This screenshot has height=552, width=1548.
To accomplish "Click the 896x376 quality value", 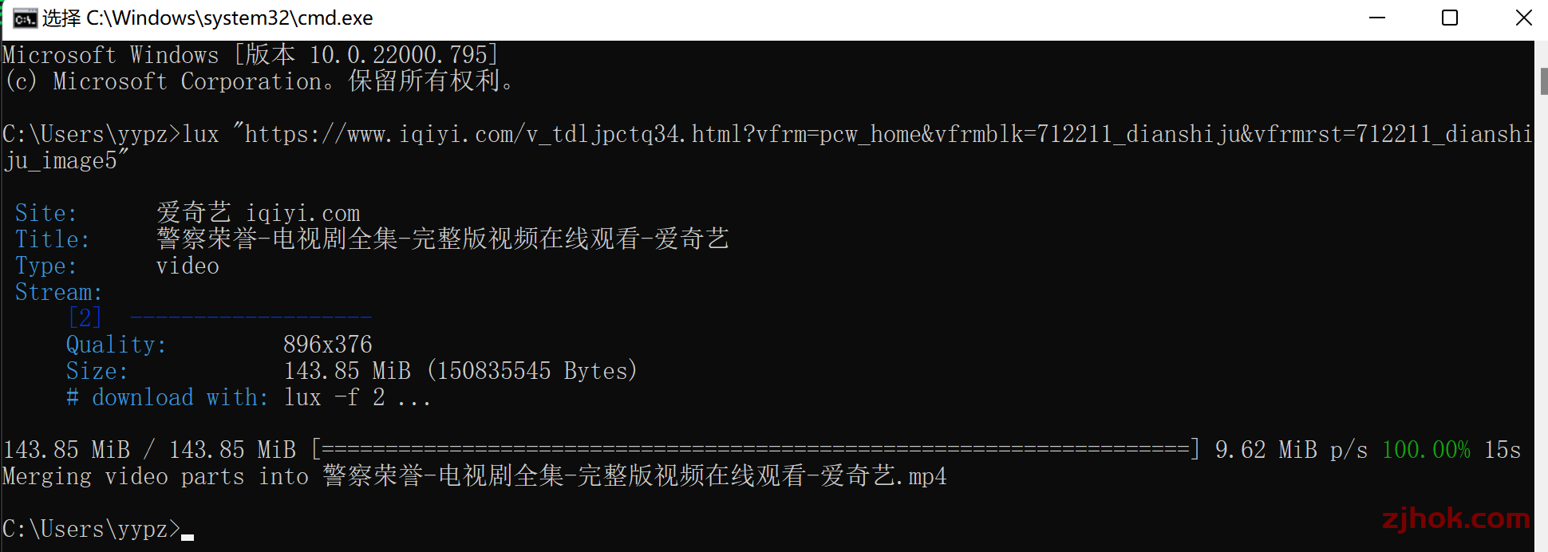I will click(x=327, y=345).
